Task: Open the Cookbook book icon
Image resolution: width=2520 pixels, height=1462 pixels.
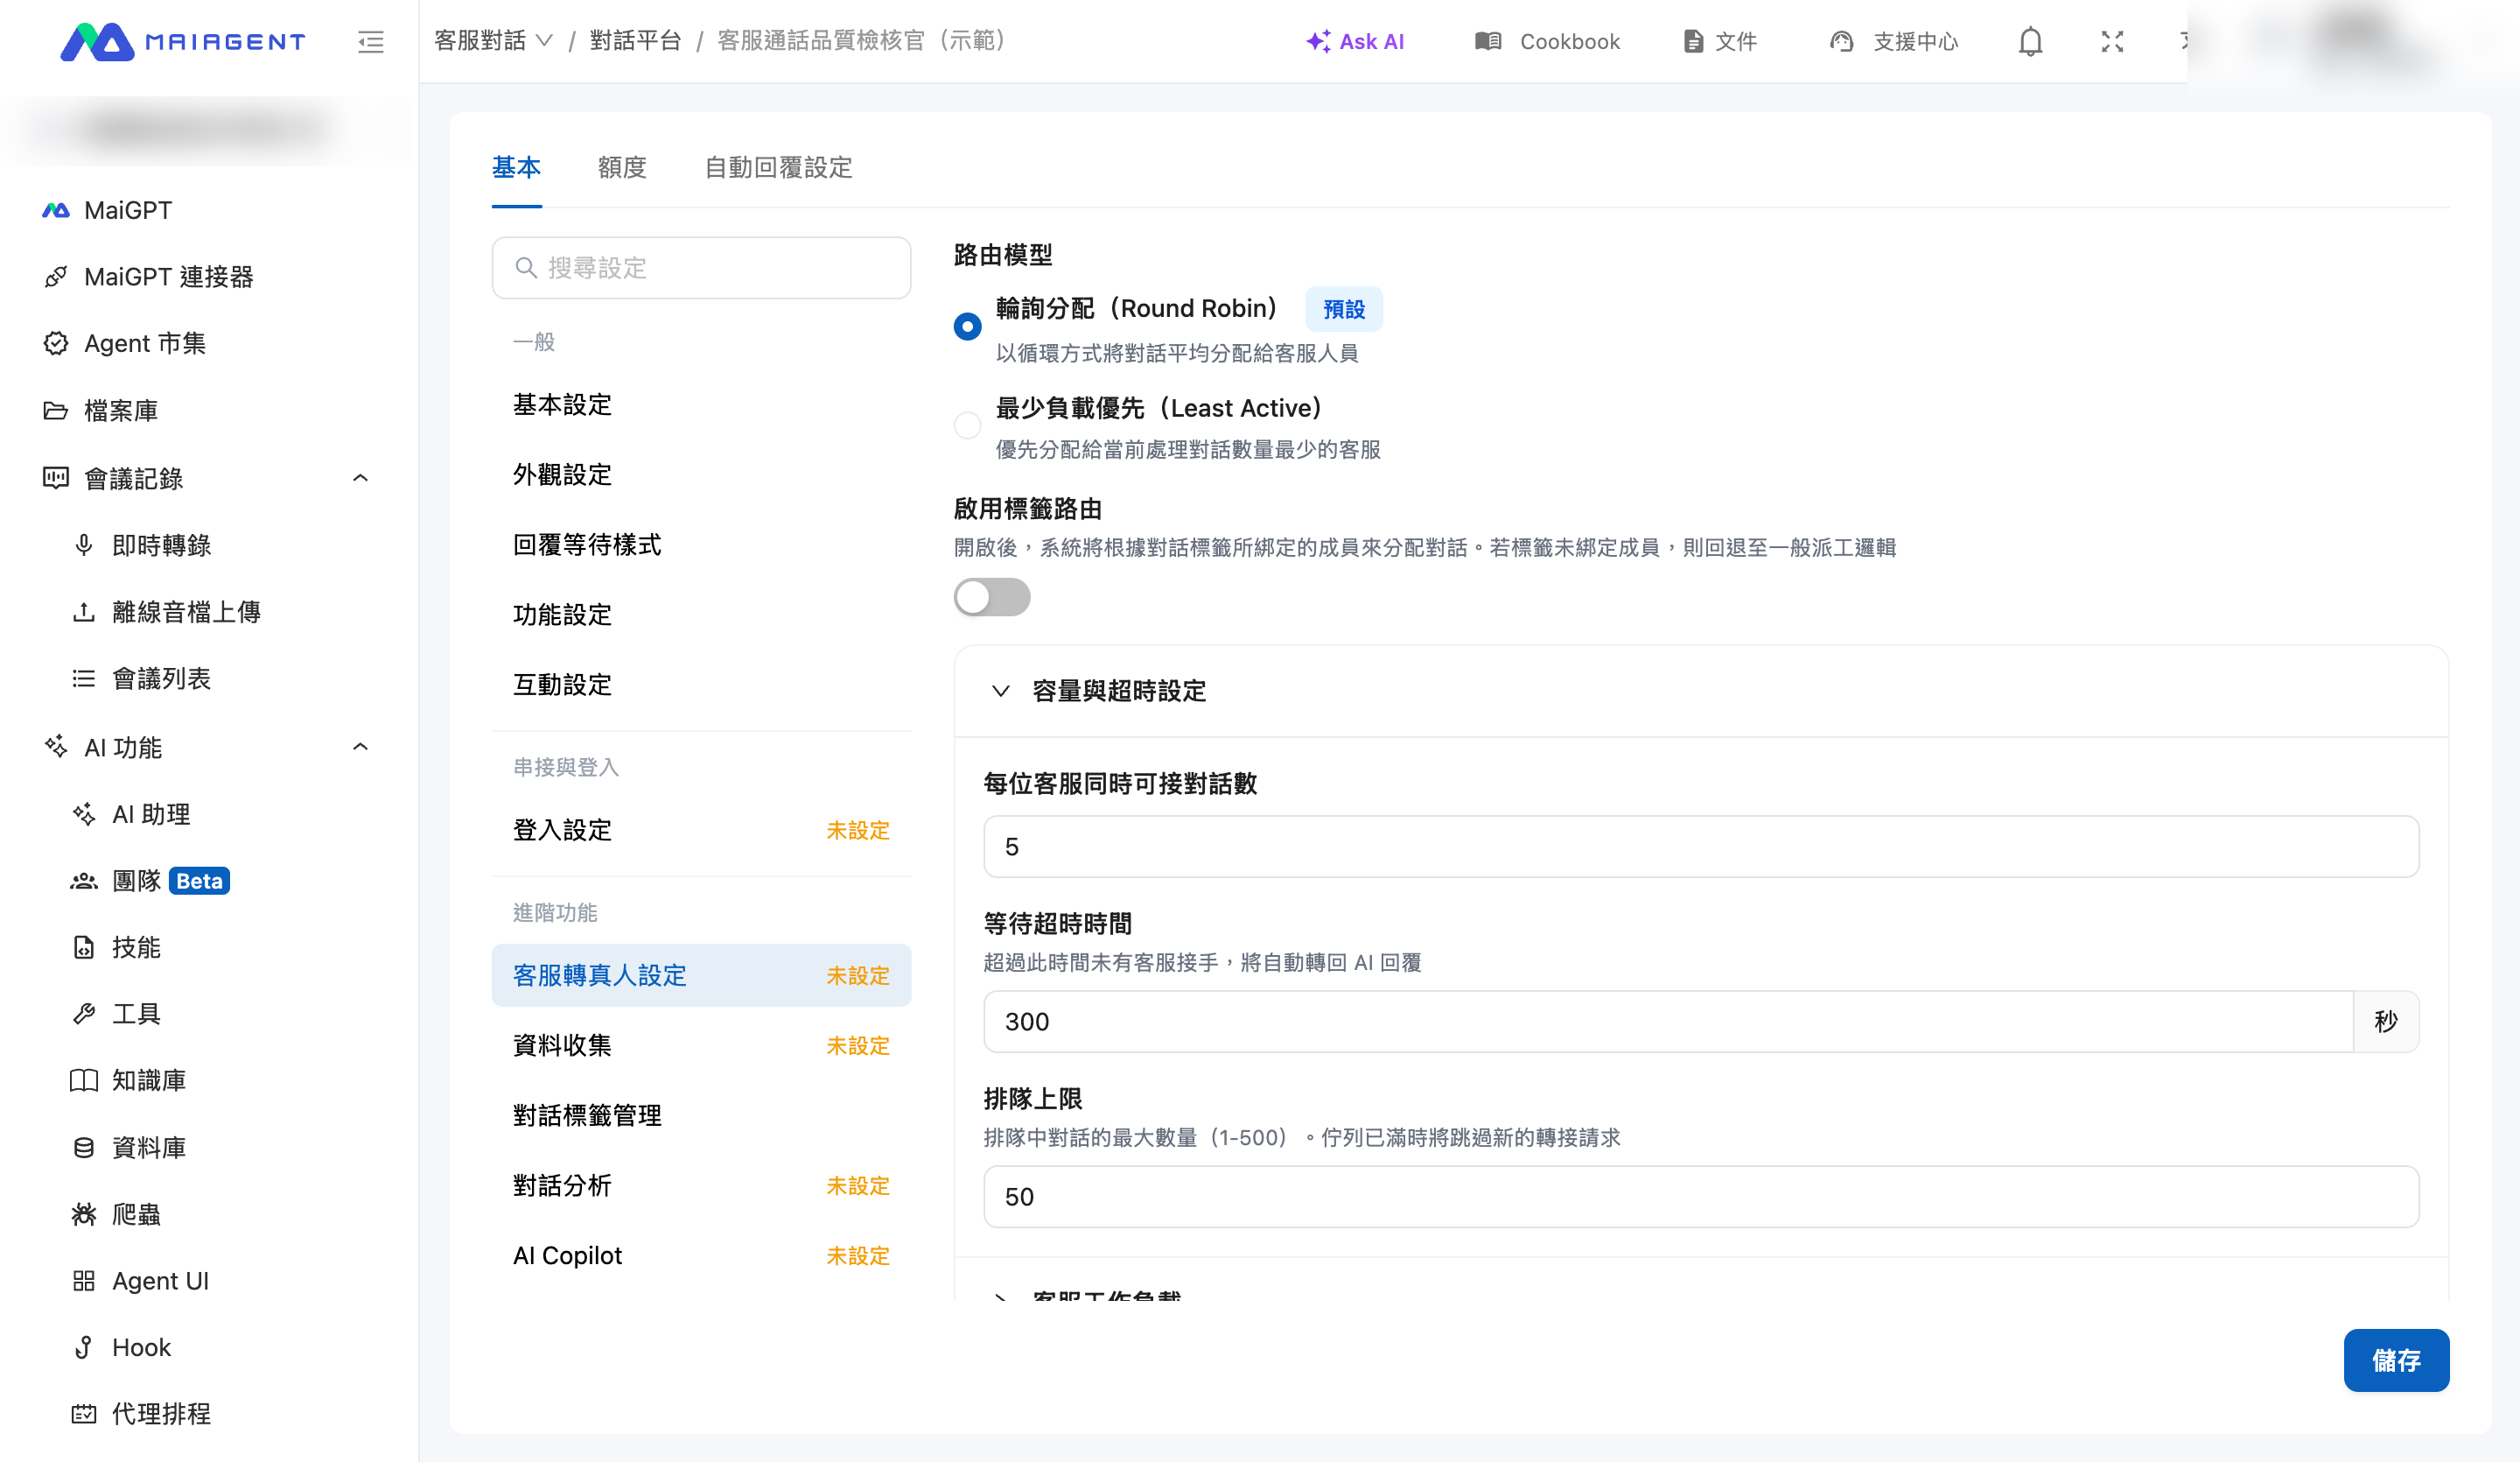Action: click(1488, 41)
